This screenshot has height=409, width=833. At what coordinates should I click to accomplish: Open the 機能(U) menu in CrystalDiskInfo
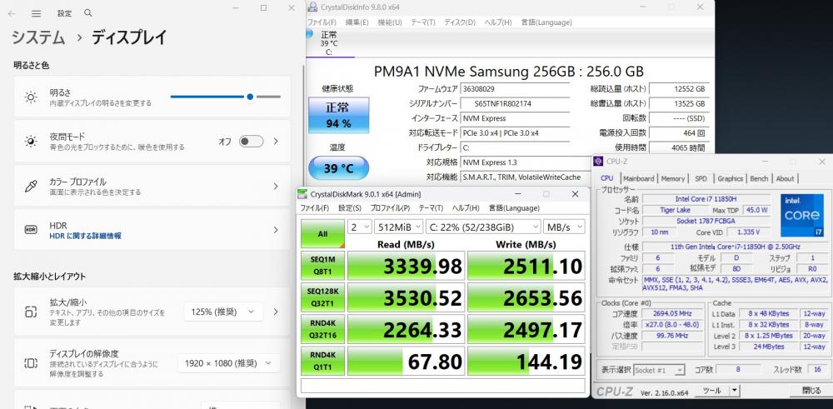[389, 22]
